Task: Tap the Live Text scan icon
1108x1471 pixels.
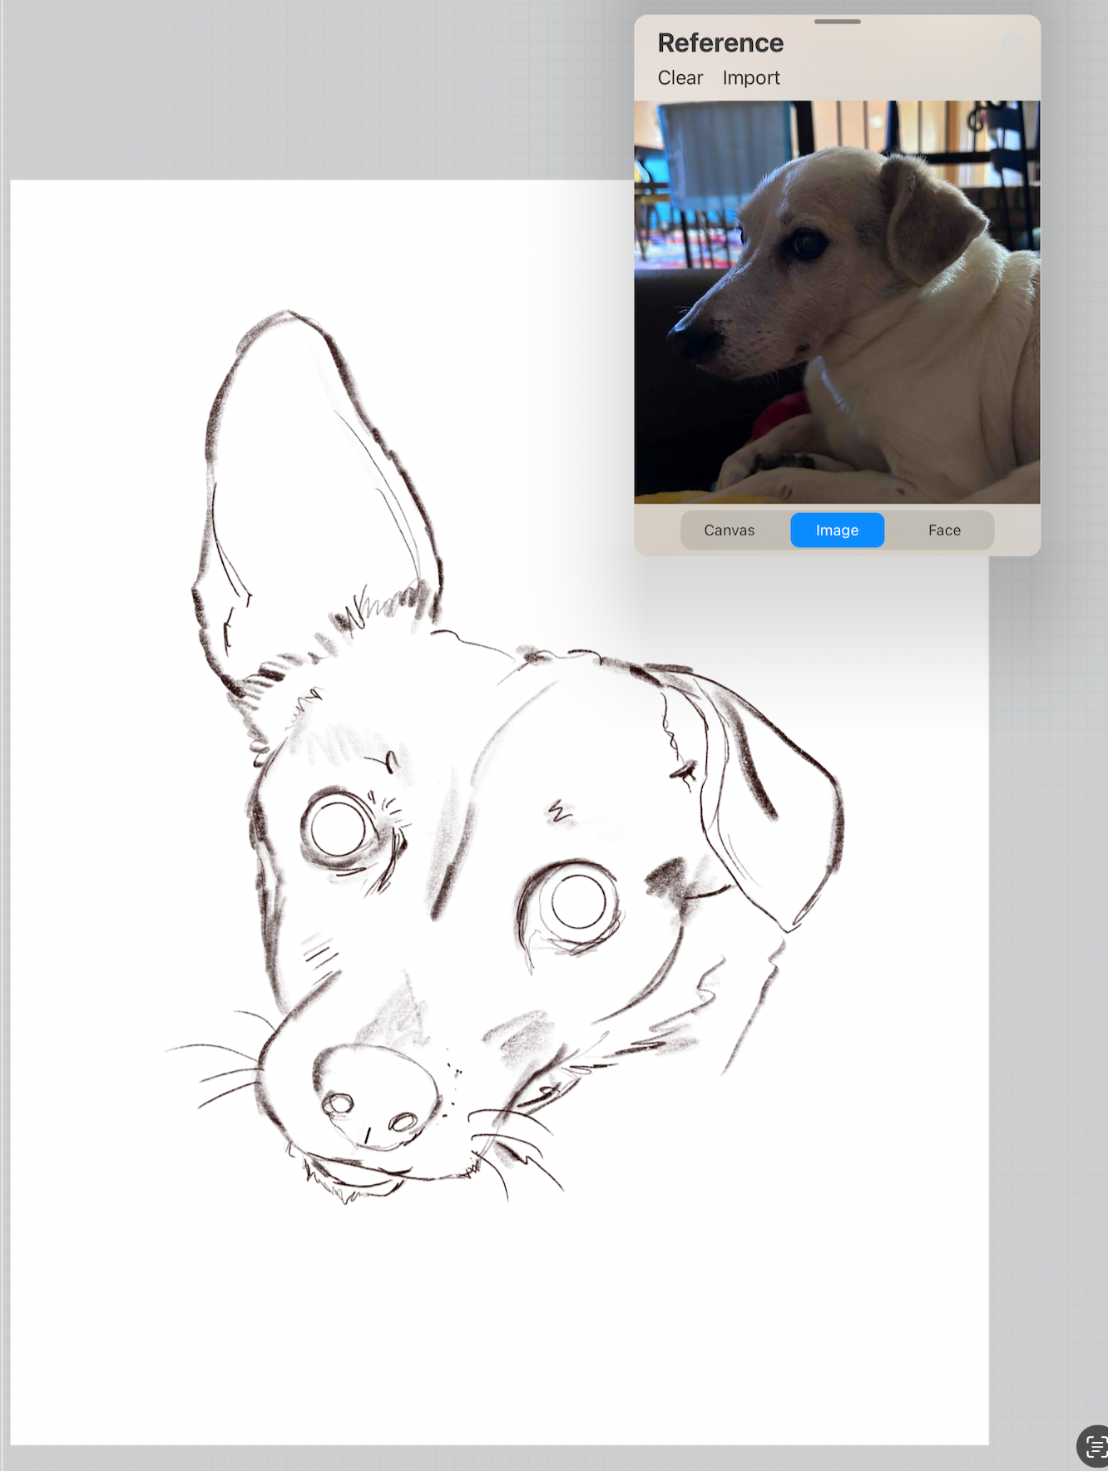Action: [x=1095, y=1448]
